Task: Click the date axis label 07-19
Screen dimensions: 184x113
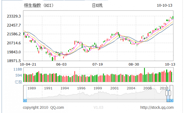Action: [x=97, y=64]
